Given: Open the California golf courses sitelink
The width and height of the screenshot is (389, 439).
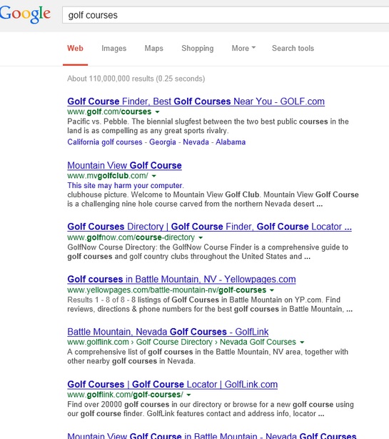Looking at the screenshot, I should tap(105, 142).
